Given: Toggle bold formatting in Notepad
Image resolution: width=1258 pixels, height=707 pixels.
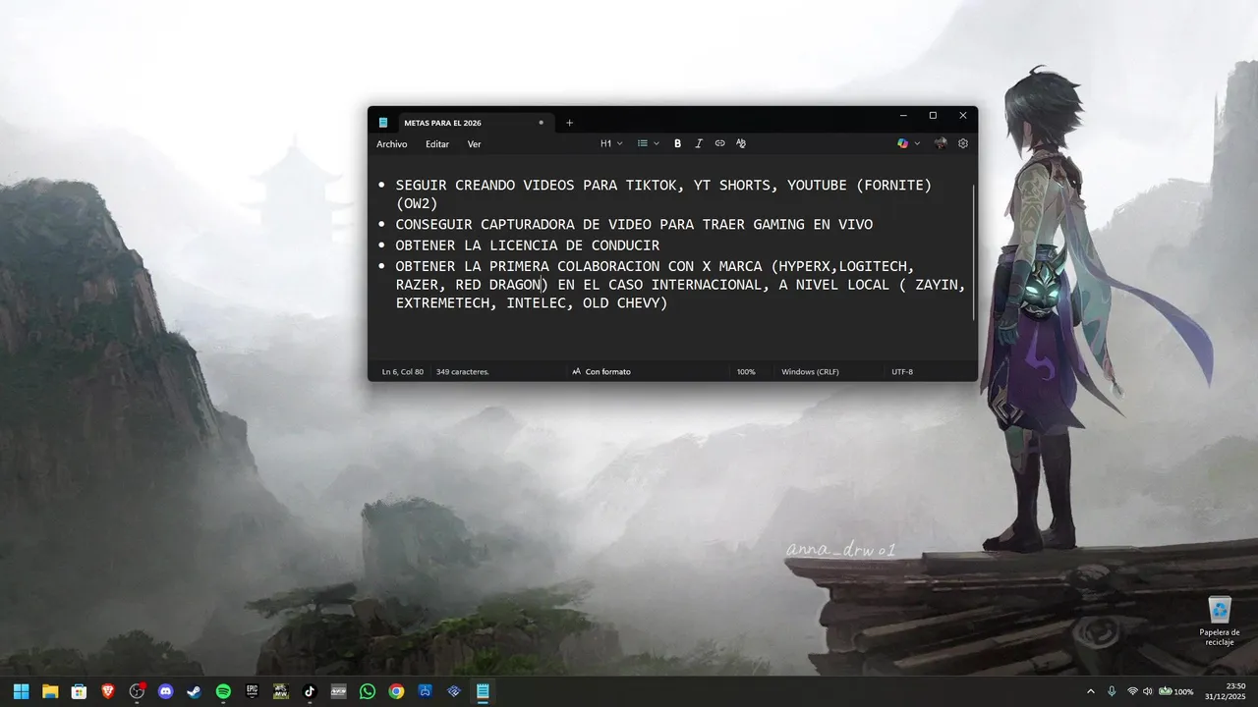Looking at the screenshot, I should click(677, 143).
